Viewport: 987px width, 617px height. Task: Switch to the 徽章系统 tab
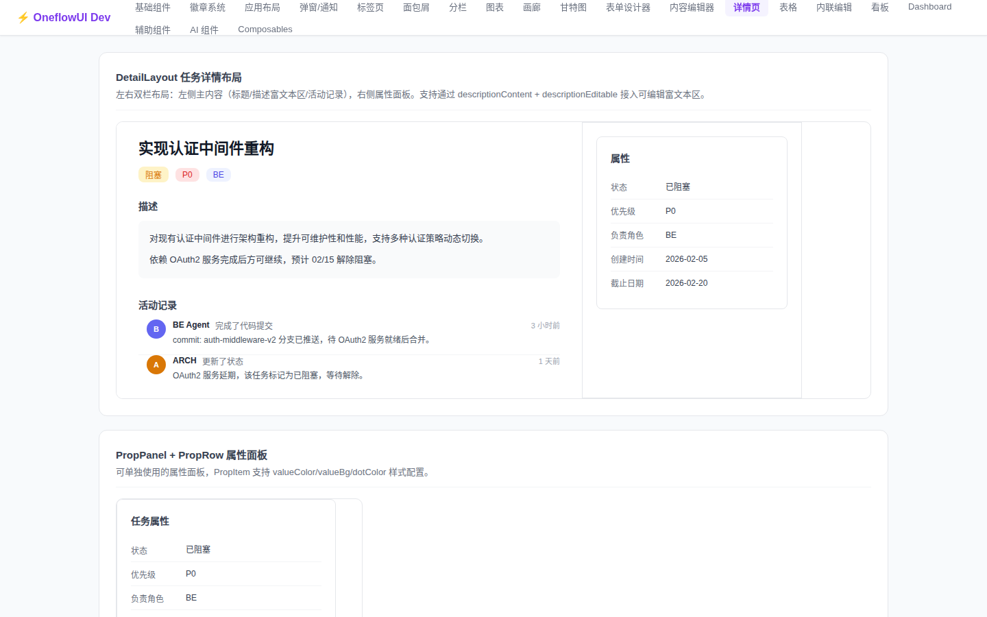[208, 8]
